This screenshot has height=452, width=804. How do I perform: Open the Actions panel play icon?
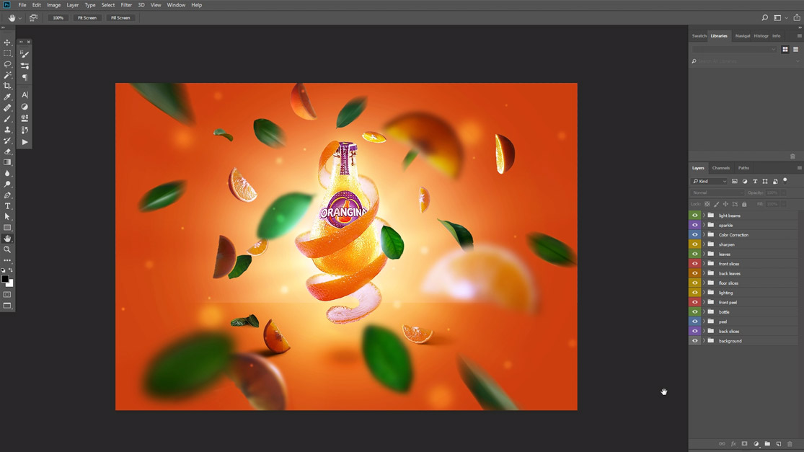[x=25, y=143]
